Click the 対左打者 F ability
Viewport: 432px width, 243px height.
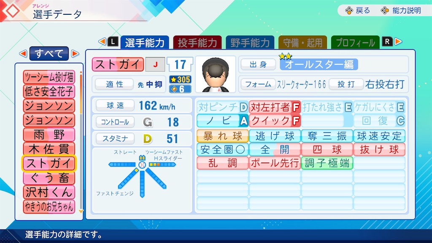(x=275, y=107)
